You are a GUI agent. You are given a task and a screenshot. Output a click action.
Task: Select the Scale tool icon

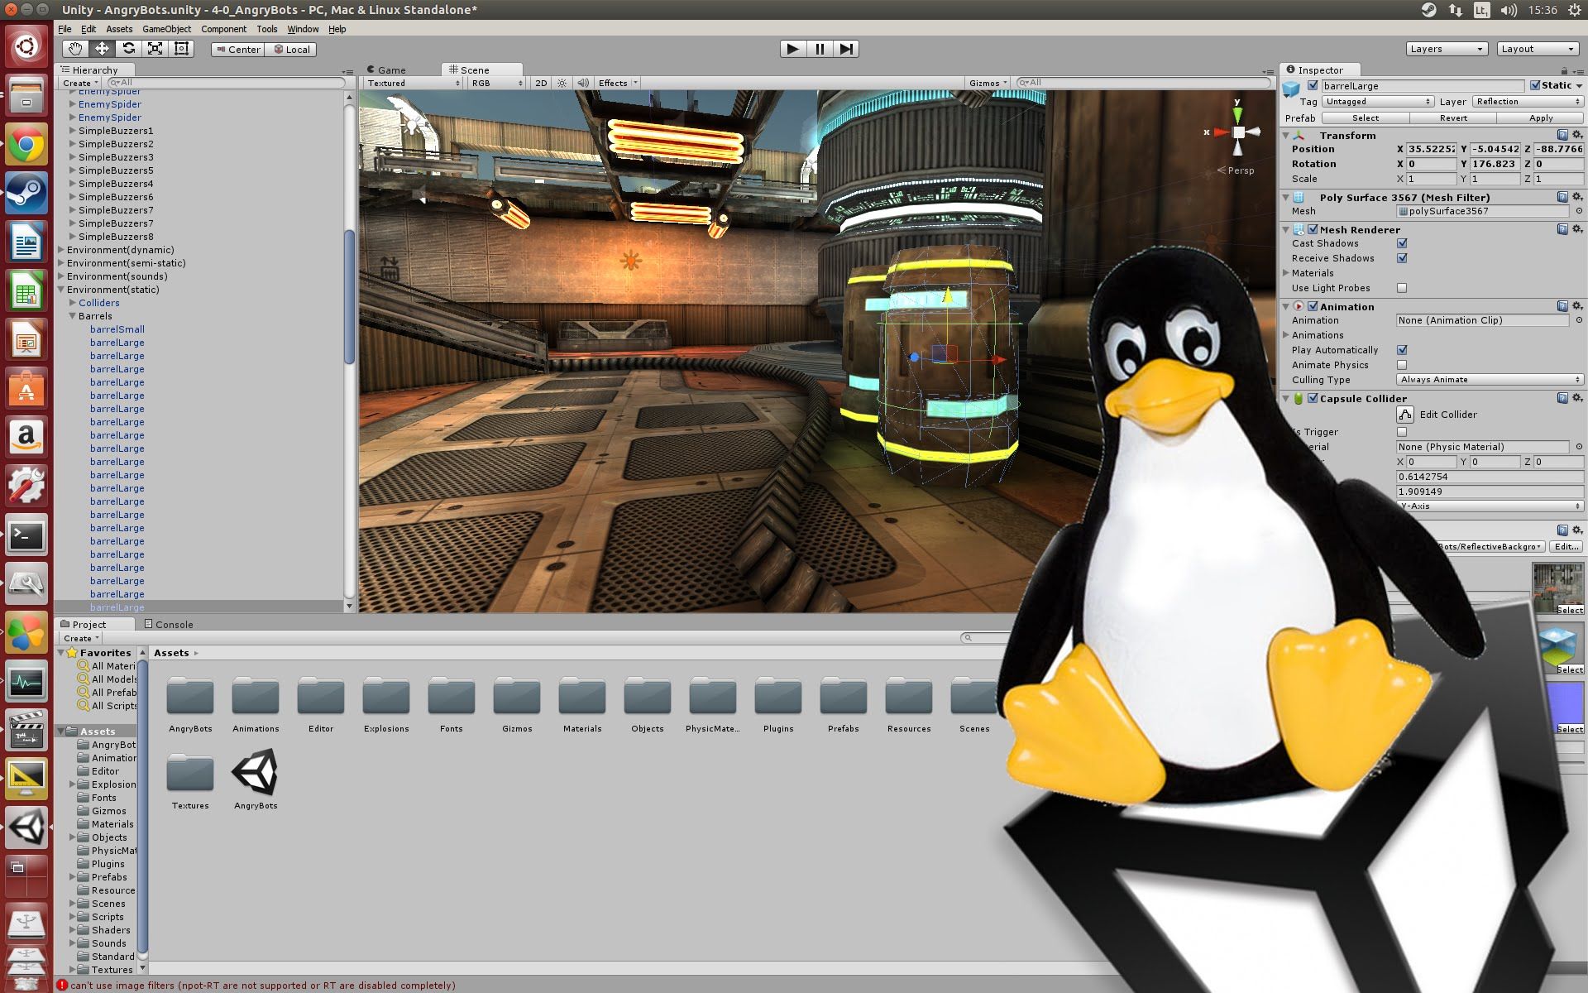[155, 49]
